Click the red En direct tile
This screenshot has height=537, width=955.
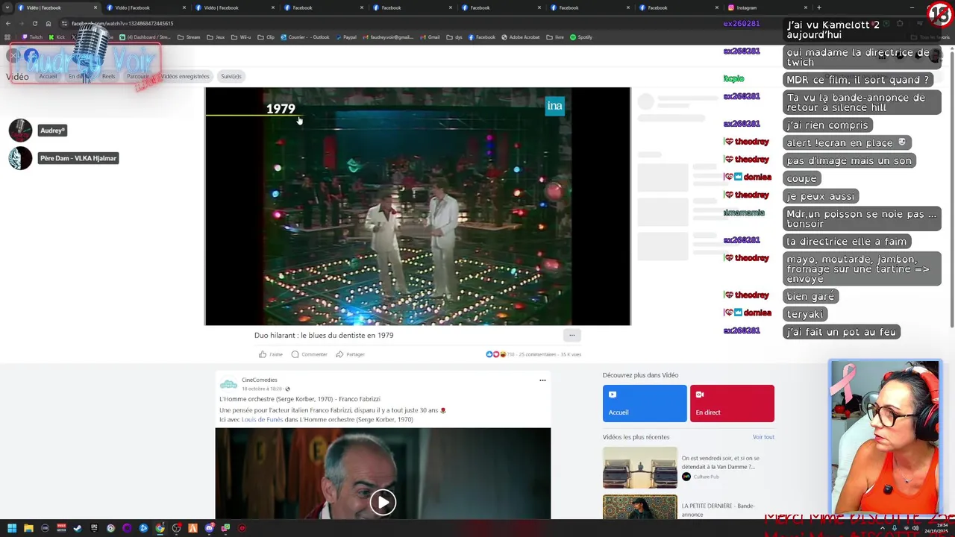point(732,403)
